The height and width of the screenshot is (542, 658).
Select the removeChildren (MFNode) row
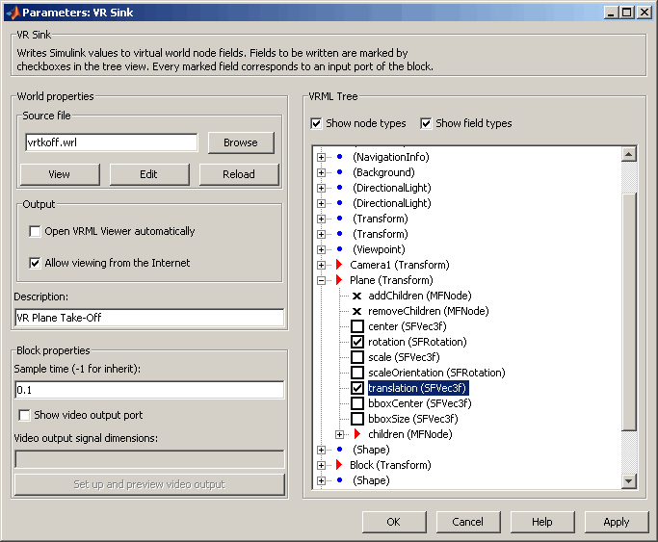pyautogui.click(x=429, y=312)
